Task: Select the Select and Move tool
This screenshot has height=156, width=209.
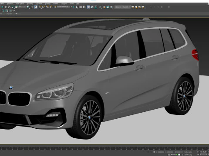Action: (x=6, y=7)
